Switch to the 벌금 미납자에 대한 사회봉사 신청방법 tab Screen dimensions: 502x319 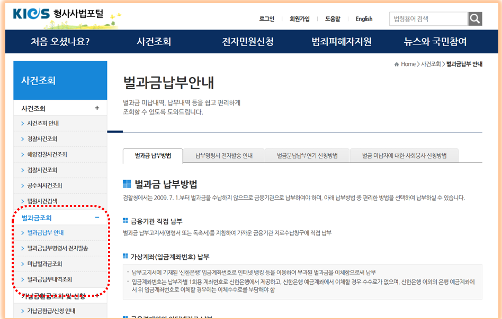point(404,155)
